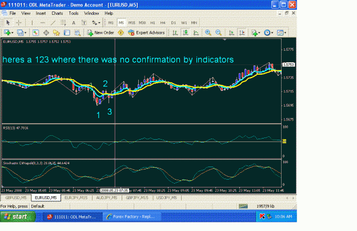Expand the new chart dropdown arrow

(x=13, y=33)
